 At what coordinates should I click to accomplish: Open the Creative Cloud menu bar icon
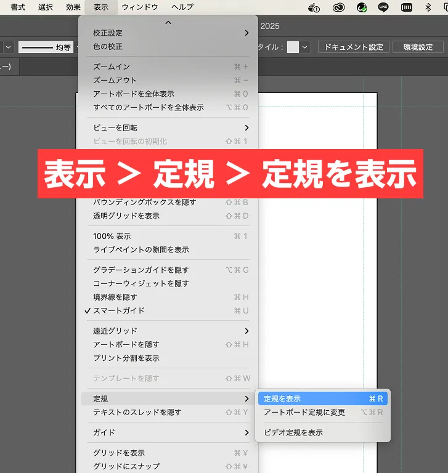pyautogui.click(x=338, y=7)
